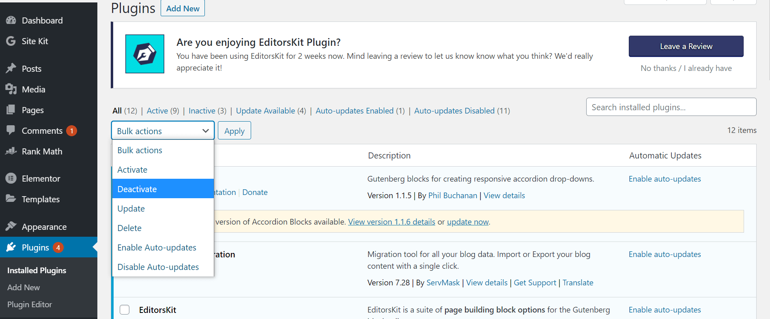Image resolution: width=770 pixels, height=319 pixels.
Task: Select Bulk actions option in list
Action: point(163,150)
